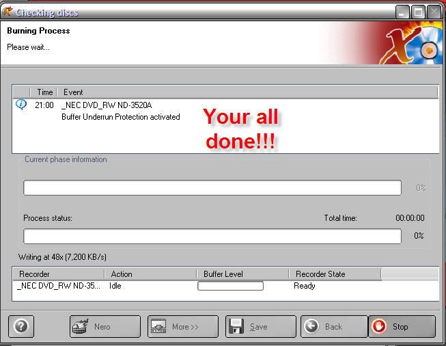Click the Recorder State column header
The height and width of the screenshot is (346, 446).
335,274
